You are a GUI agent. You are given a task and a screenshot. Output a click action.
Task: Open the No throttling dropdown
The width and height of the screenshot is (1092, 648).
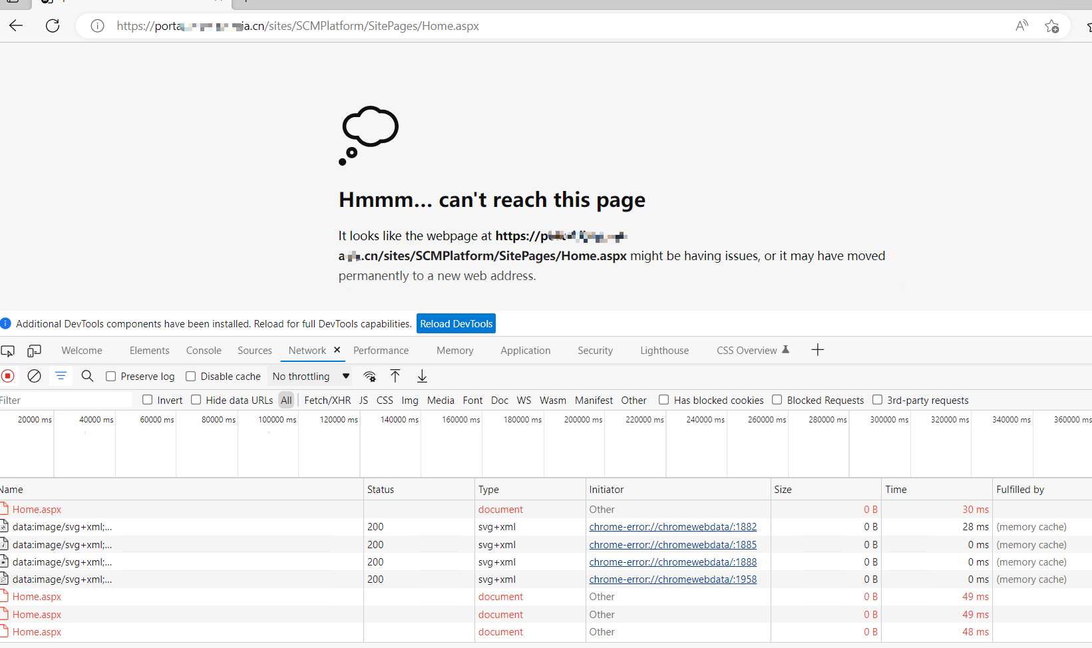[x=309, y=376]
